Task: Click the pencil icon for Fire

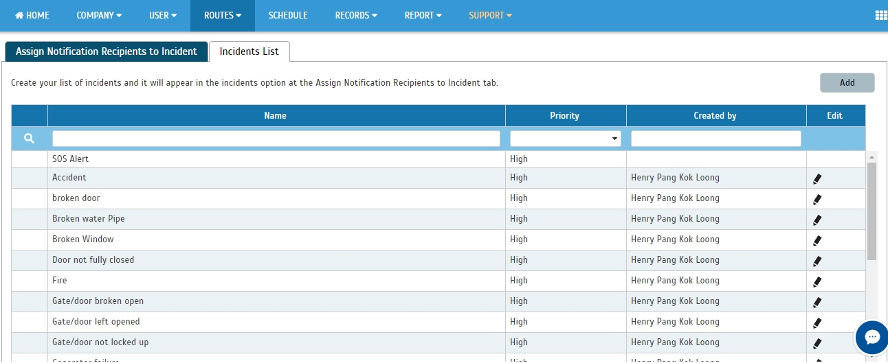Action: (x=817, y=281)
